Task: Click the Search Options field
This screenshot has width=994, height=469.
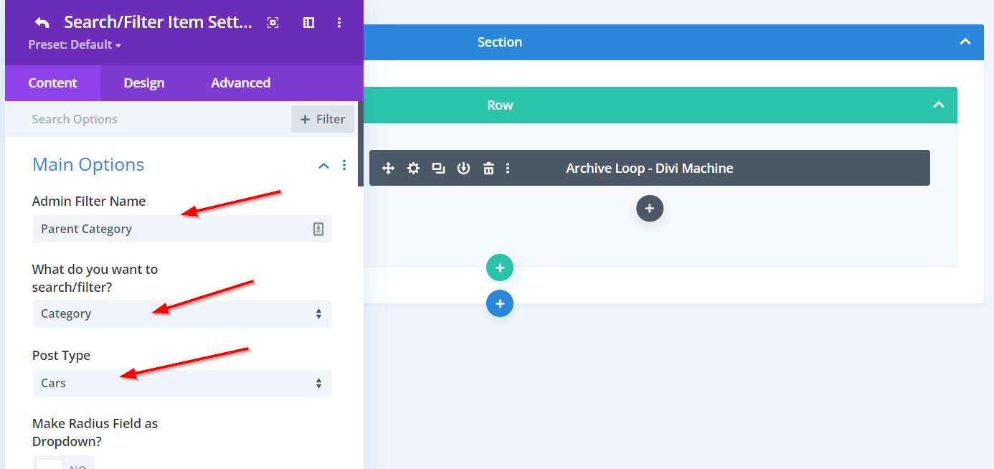Action: pyautogui.click(x=143, y=119)
